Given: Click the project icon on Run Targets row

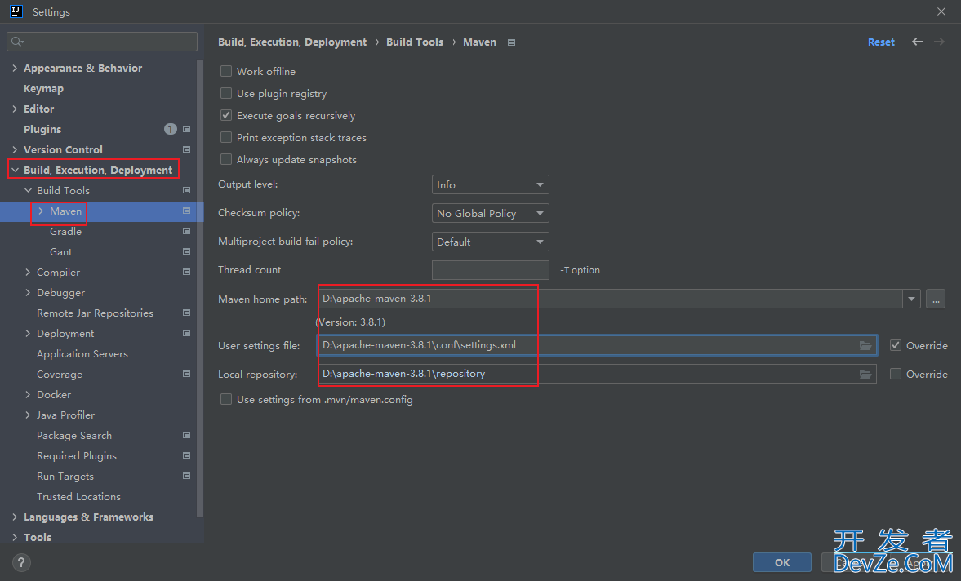Looking at the screenshot, I should [186, 476].
